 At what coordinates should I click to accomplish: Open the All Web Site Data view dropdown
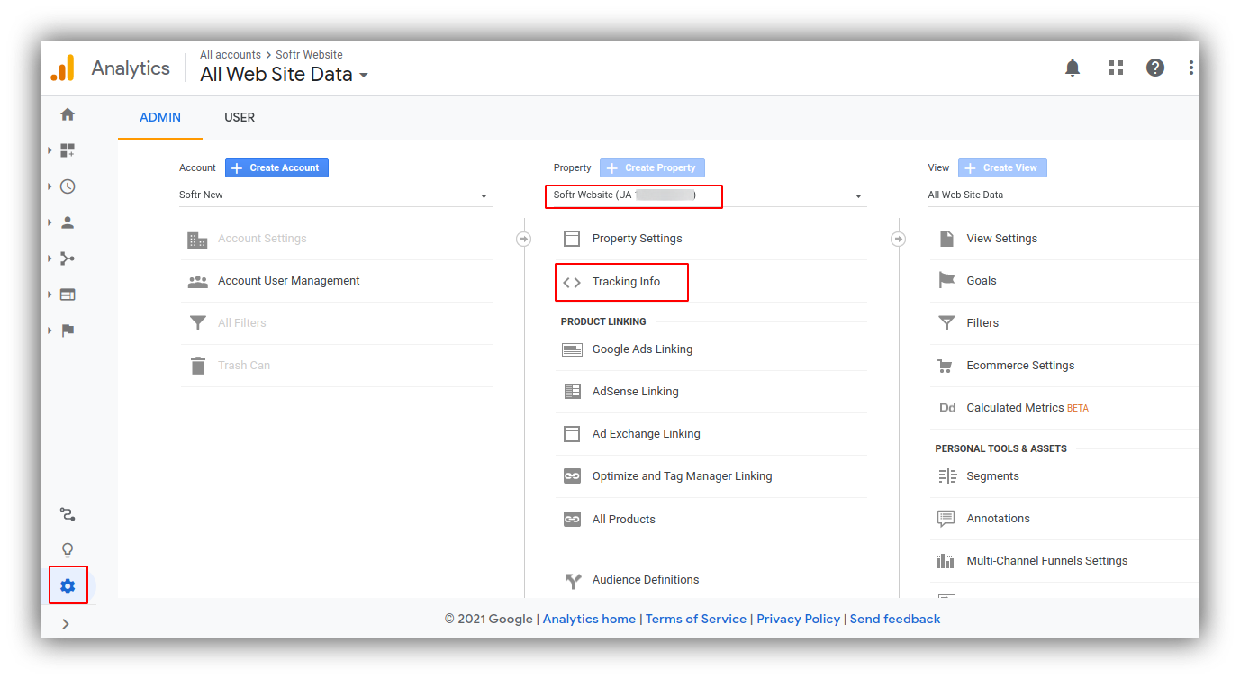pos(1064,195)
